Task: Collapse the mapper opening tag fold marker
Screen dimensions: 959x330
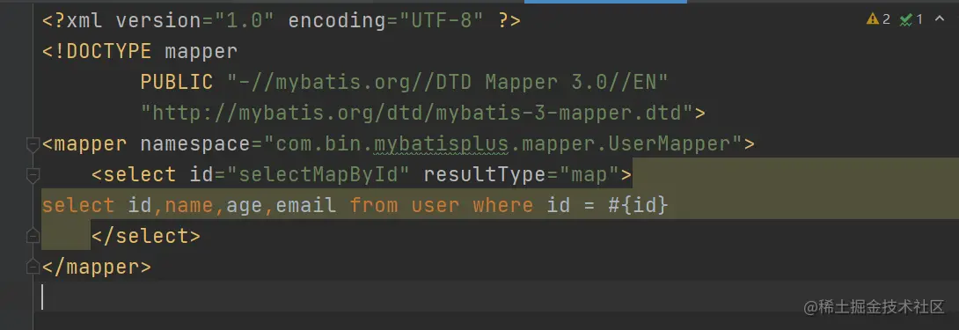Action: click(x=33, y=144)
